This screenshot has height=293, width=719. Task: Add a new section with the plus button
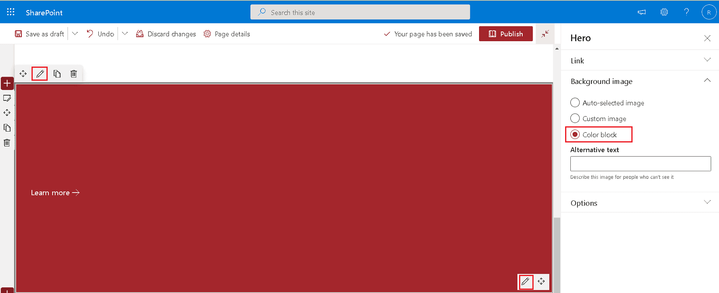[7, 84]
